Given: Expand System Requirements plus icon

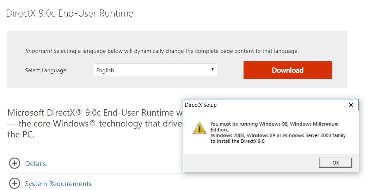Looking at the screenshot, I should (14, 183).
